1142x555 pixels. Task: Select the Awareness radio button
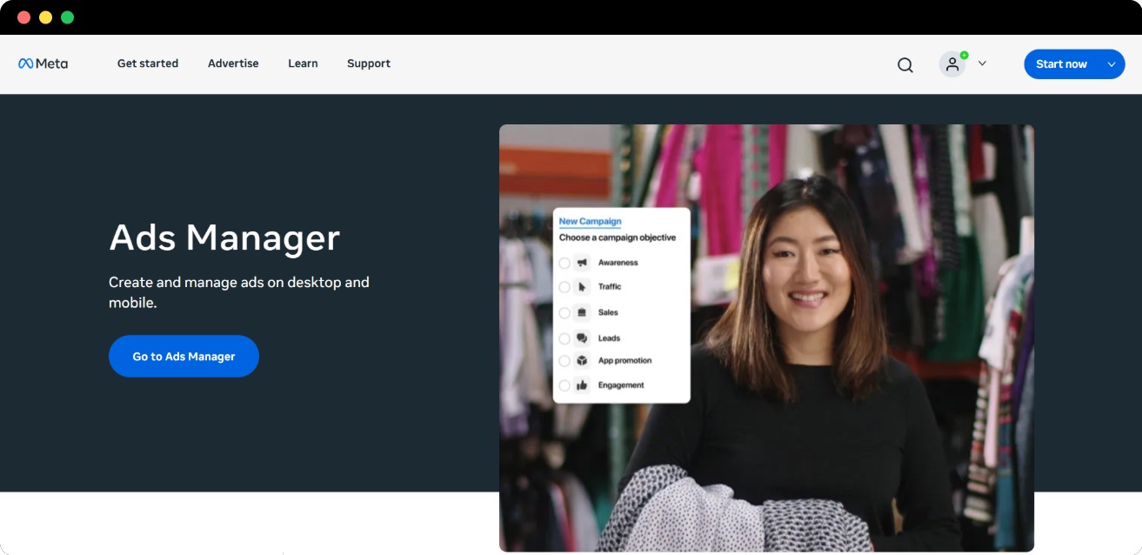[564, 263]
